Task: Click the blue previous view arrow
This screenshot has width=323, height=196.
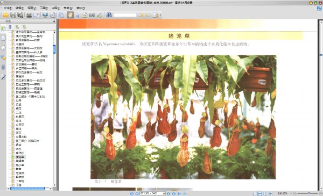Action: click(x=179, y=193)
